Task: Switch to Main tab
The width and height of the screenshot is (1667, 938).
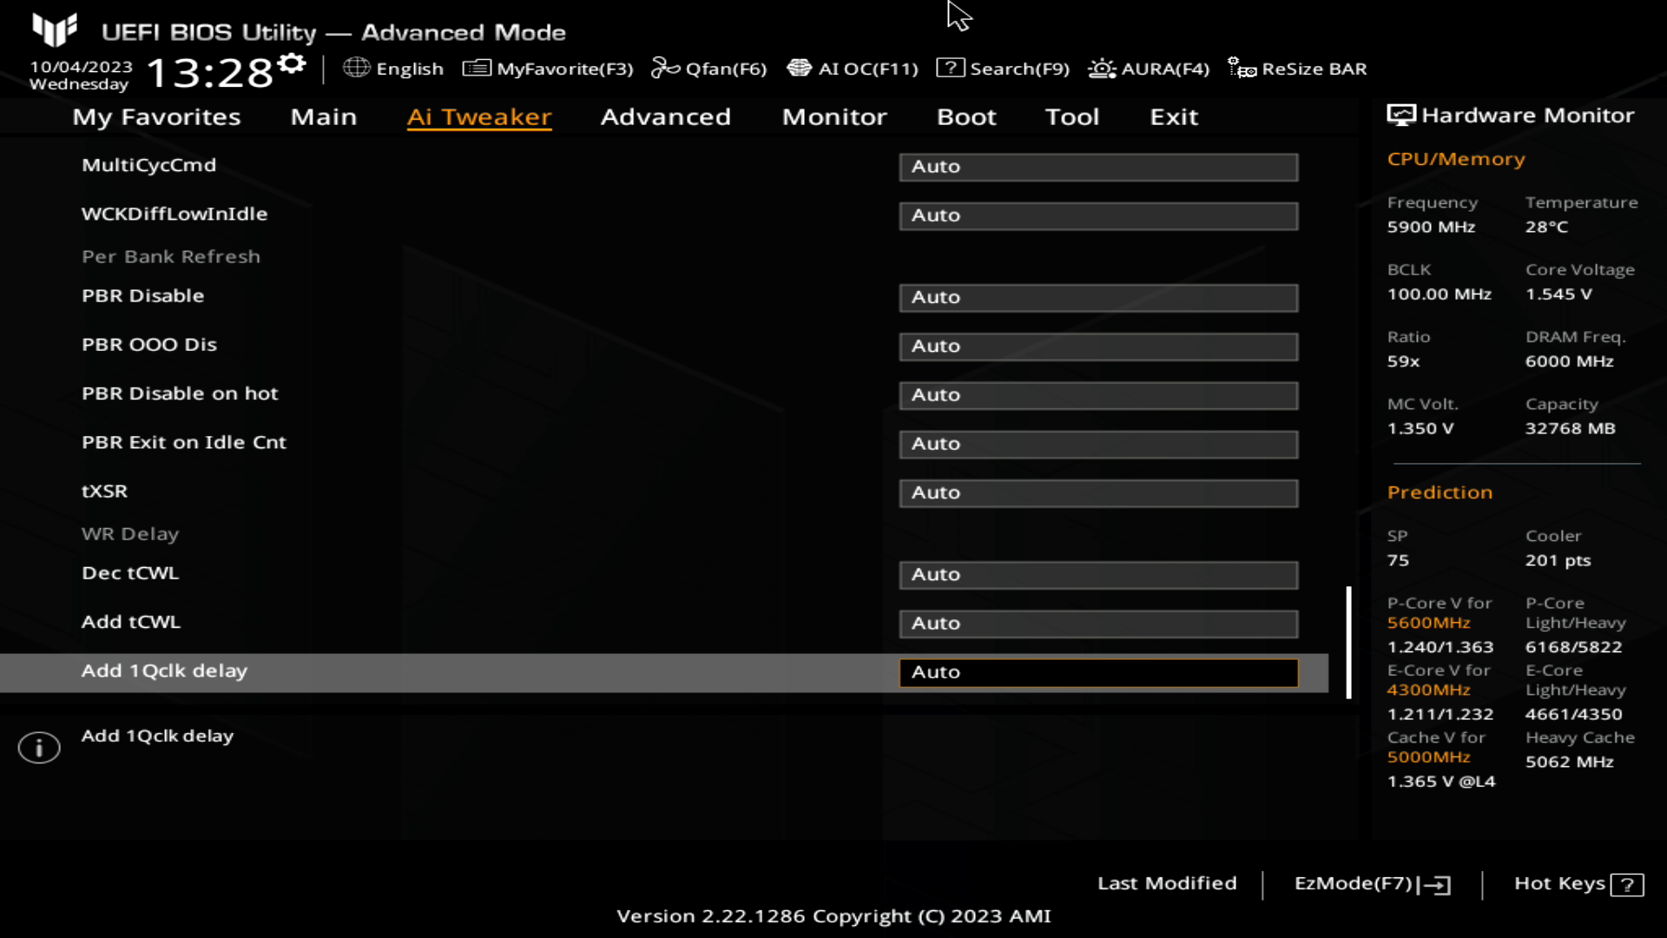Action: tap(323, 116)
